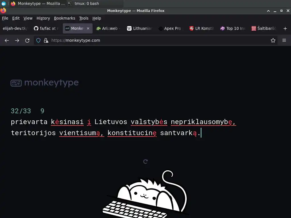Open the tracking protection shield icon
The height and width of the screenshot is (218, 291).
coord(38,40)
